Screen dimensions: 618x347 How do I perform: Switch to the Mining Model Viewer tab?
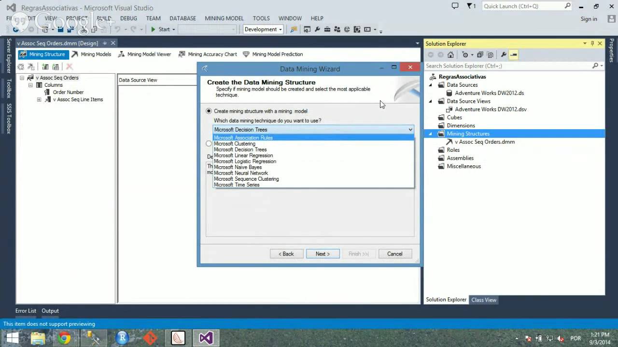pos(144,54)
